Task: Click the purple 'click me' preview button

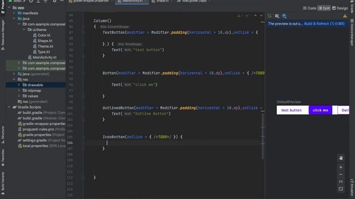Action: coord(321,110)
